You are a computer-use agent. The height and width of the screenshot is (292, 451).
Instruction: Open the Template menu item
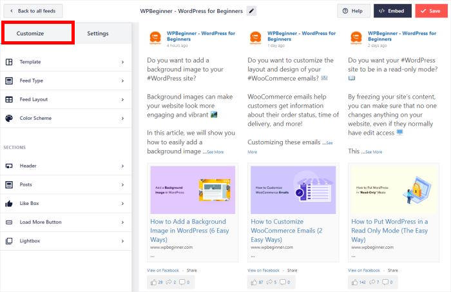(66, 62)
